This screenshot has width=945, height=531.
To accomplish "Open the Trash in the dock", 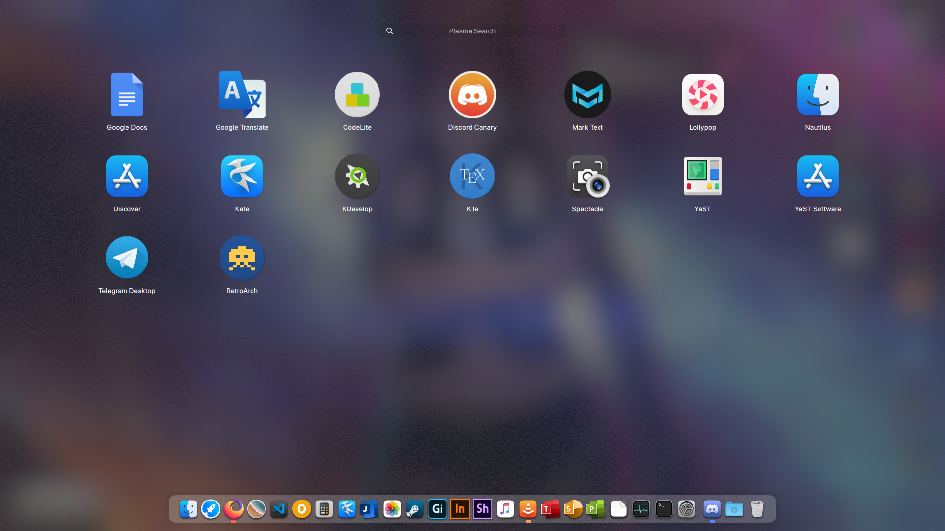I will tap(757, 509).
